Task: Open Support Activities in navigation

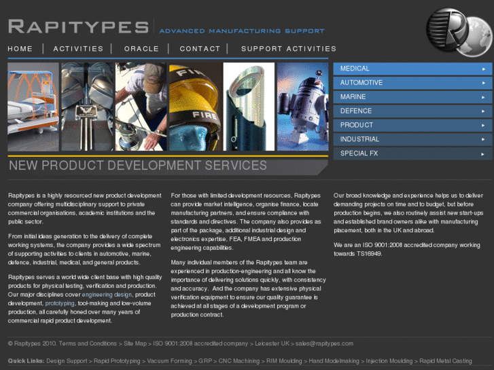Action: (289, 49)
